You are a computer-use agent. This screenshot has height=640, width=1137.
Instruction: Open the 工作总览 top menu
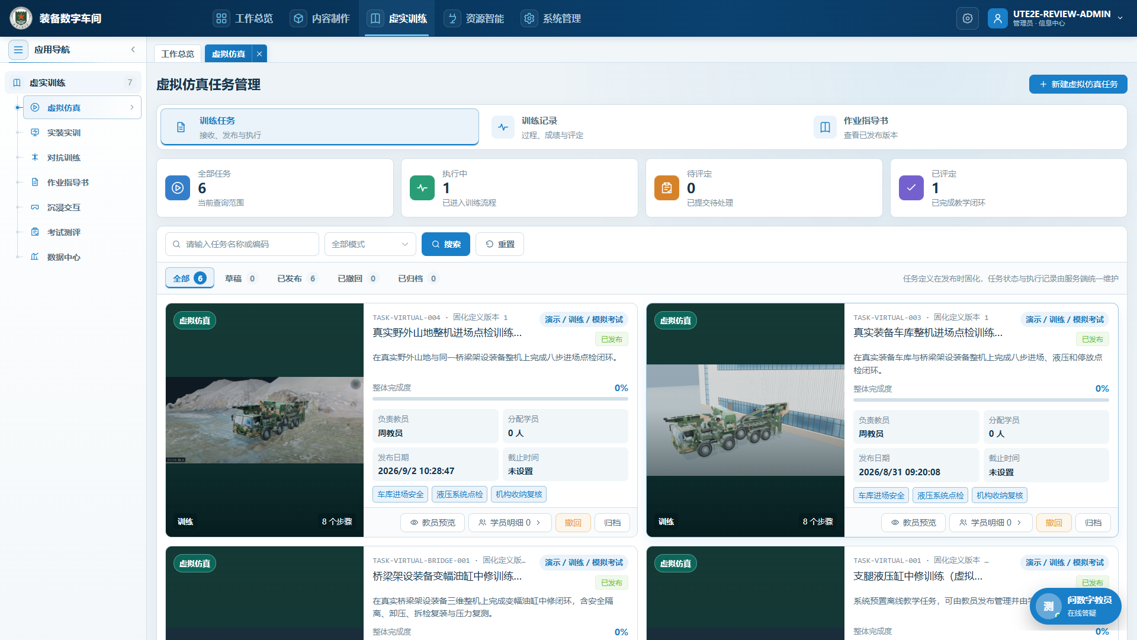click(x=244, y=18)
